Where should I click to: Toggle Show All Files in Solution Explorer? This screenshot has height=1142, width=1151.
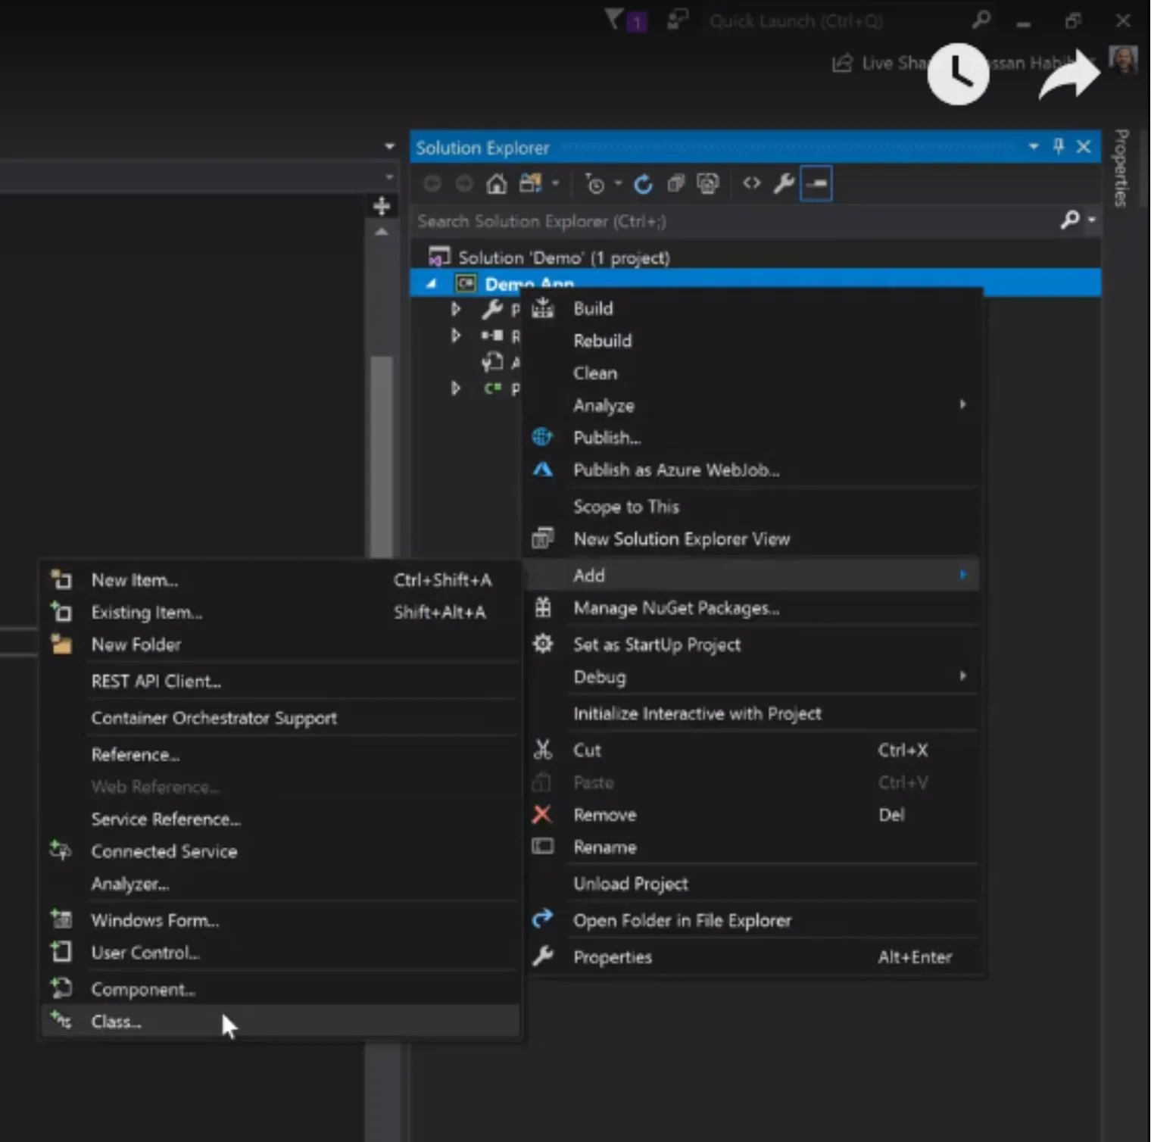coord(708,184)
